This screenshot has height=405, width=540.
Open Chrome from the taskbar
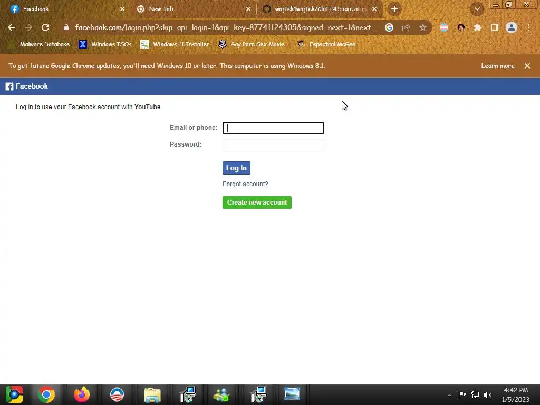pyautogui.click(x=46, y=394)
